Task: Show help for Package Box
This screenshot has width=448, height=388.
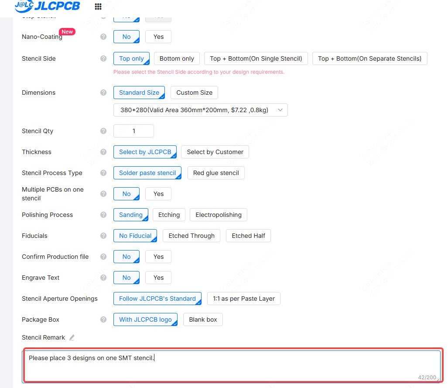Action: click(103, 319)
